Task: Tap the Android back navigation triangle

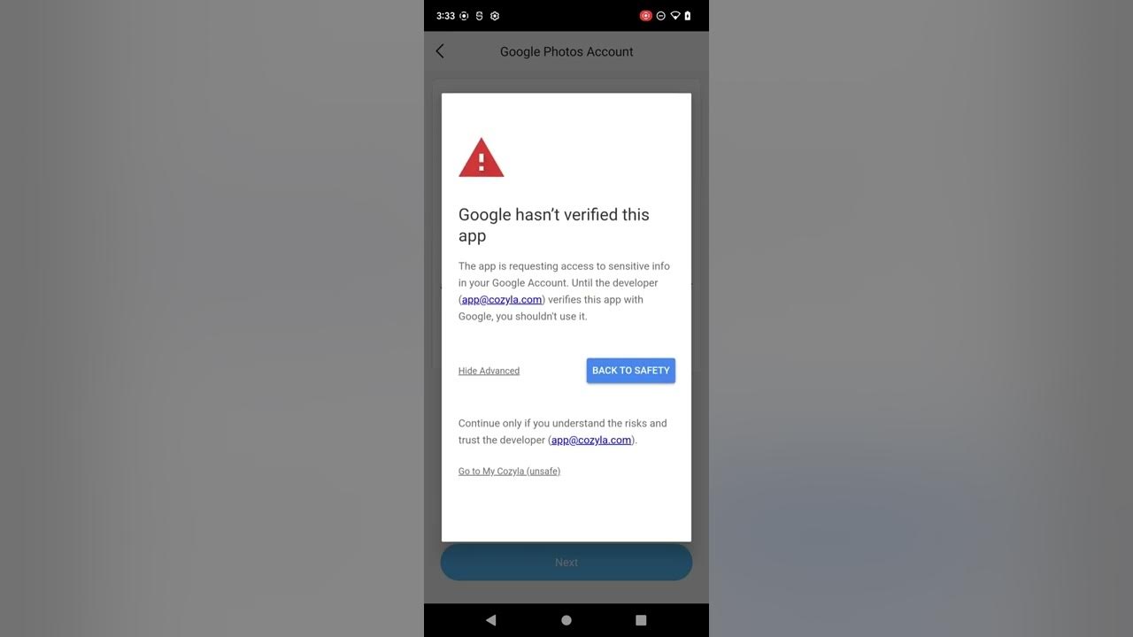Action: pos(491,620)
